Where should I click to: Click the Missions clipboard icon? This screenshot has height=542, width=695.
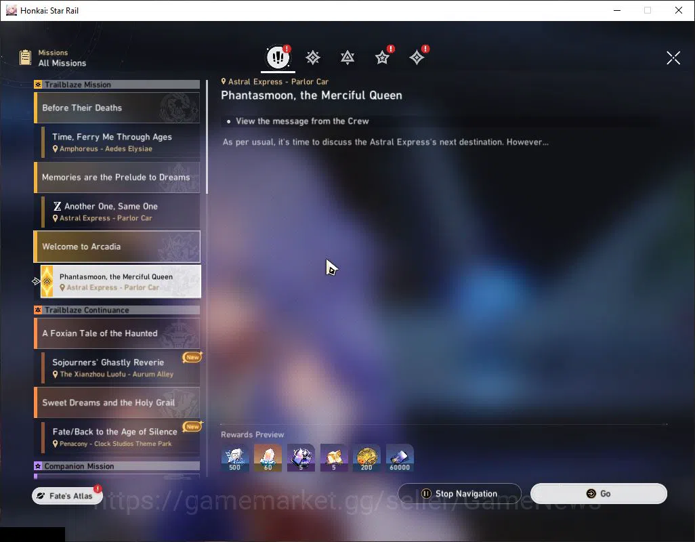(x=25, y=58)
